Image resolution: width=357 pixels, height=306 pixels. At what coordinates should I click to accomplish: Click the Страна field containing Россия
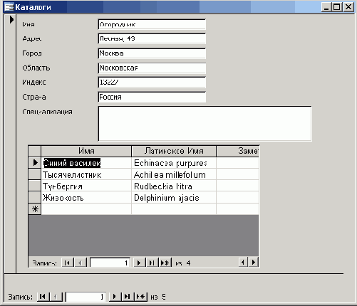pyautogui.click(x=152, y=97)
